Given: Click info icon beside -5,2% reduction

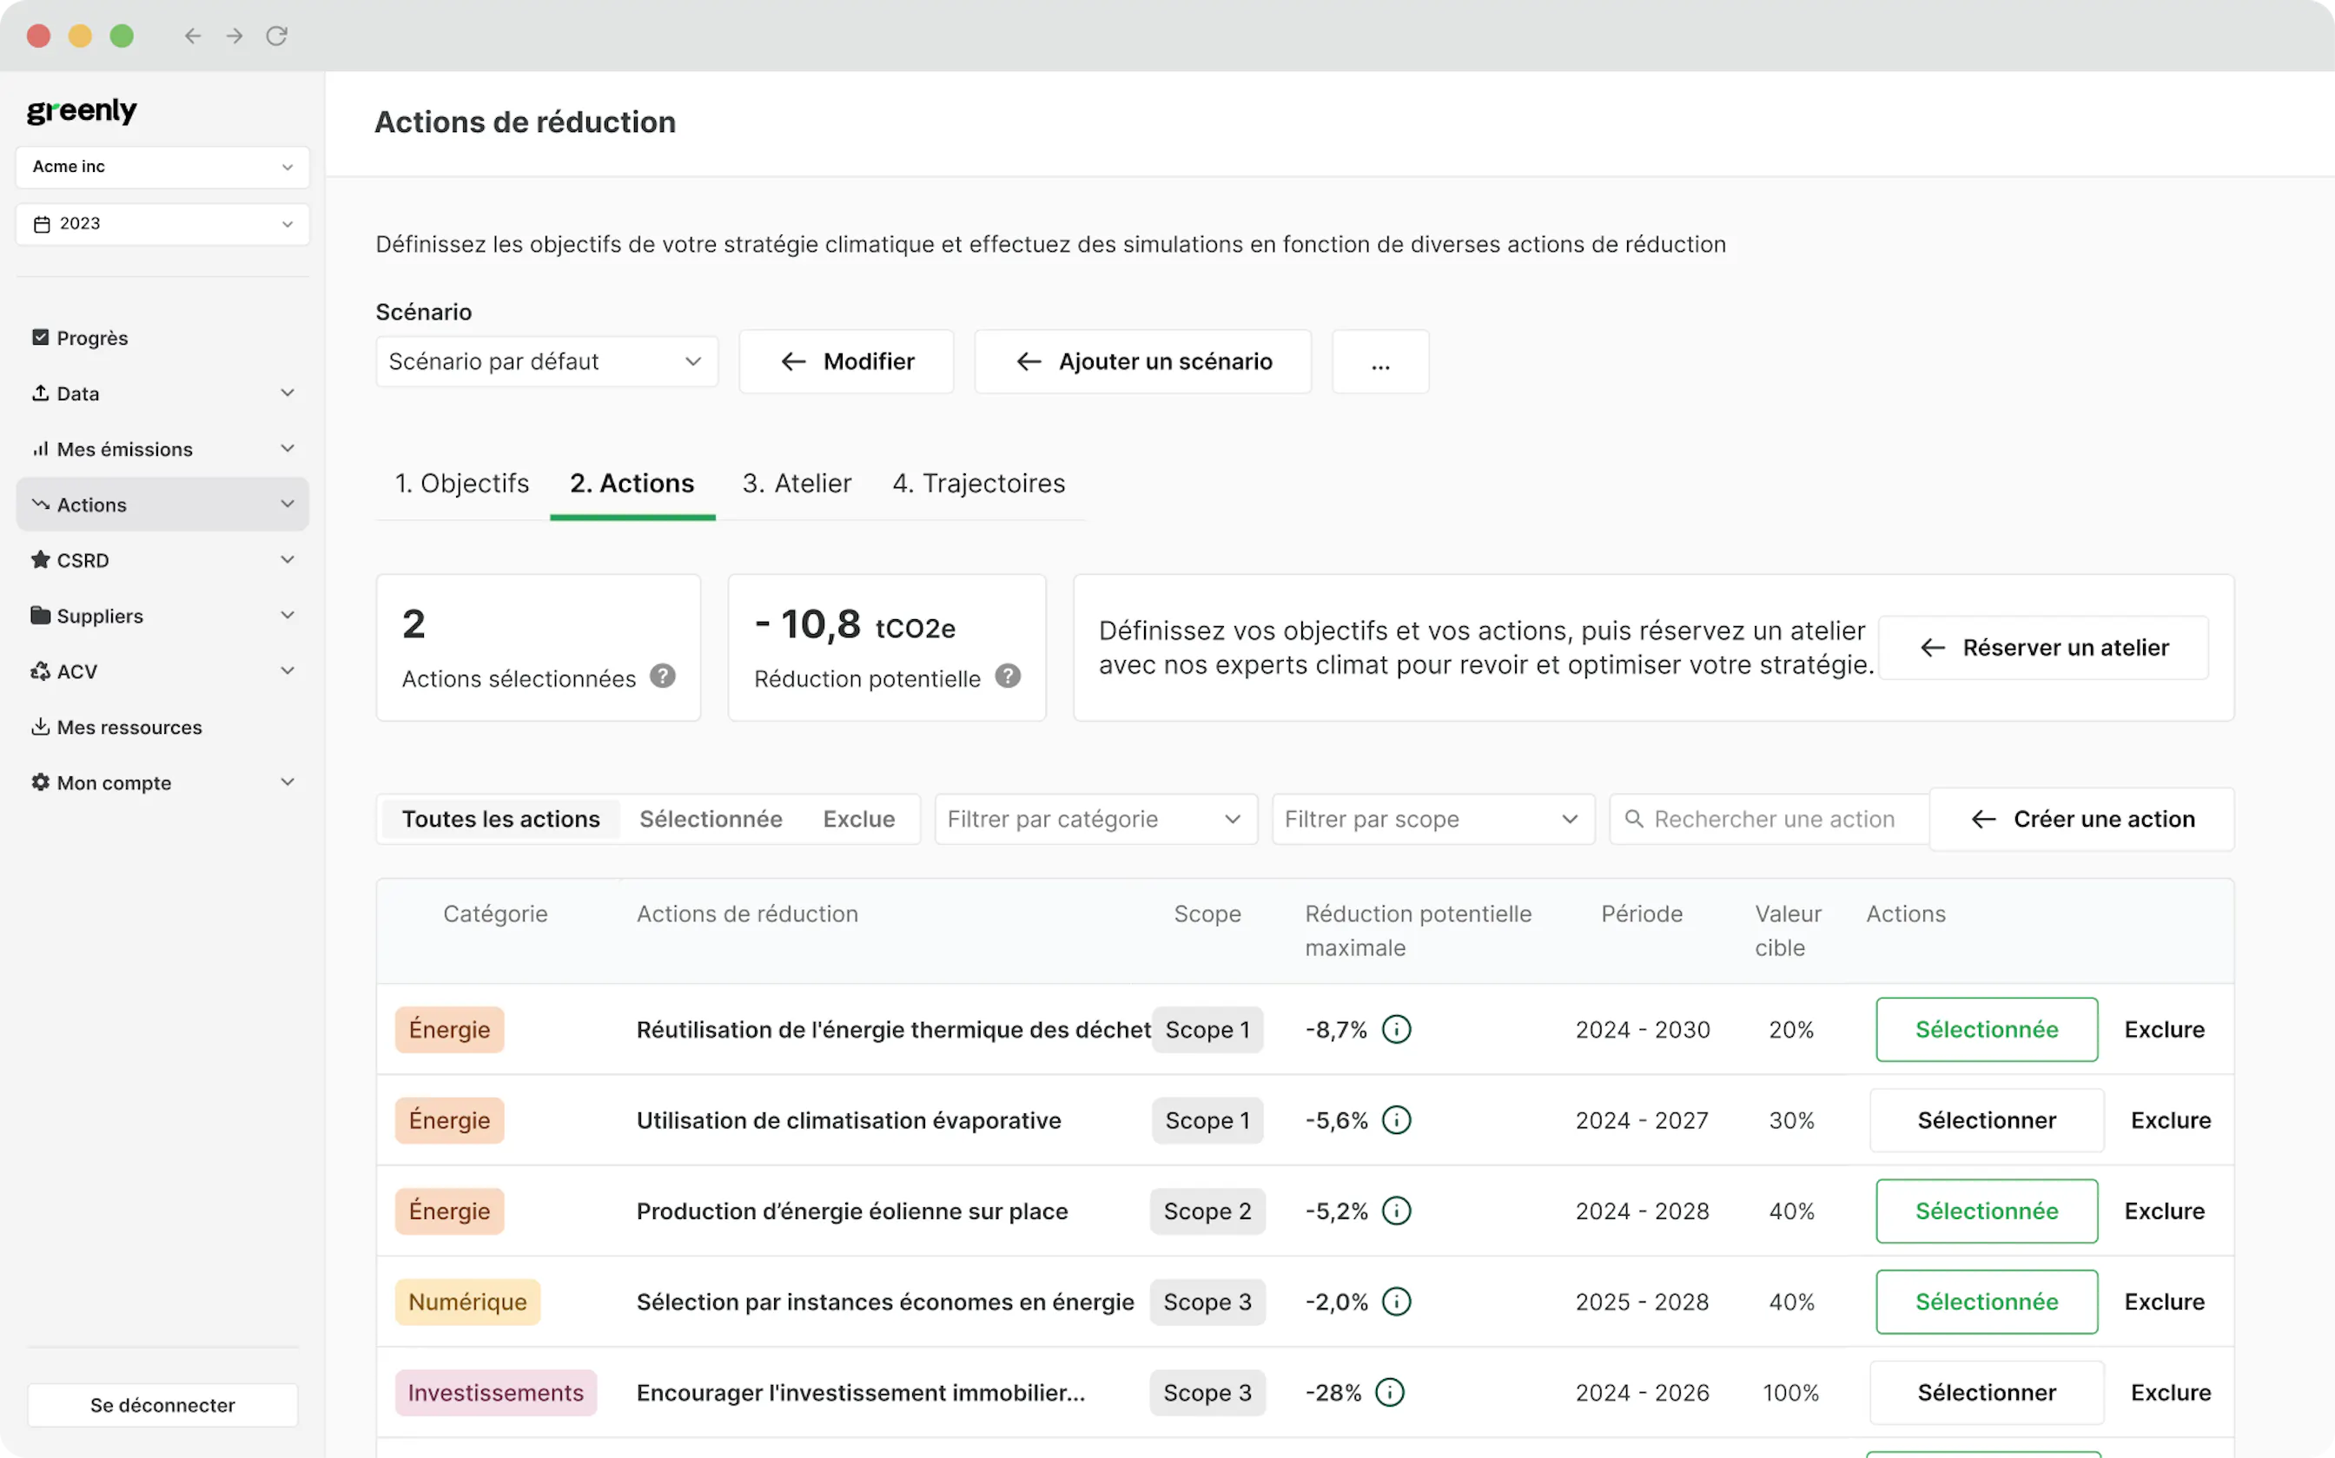Looking at the screenshot, I should click(x=1397, y=1211).
